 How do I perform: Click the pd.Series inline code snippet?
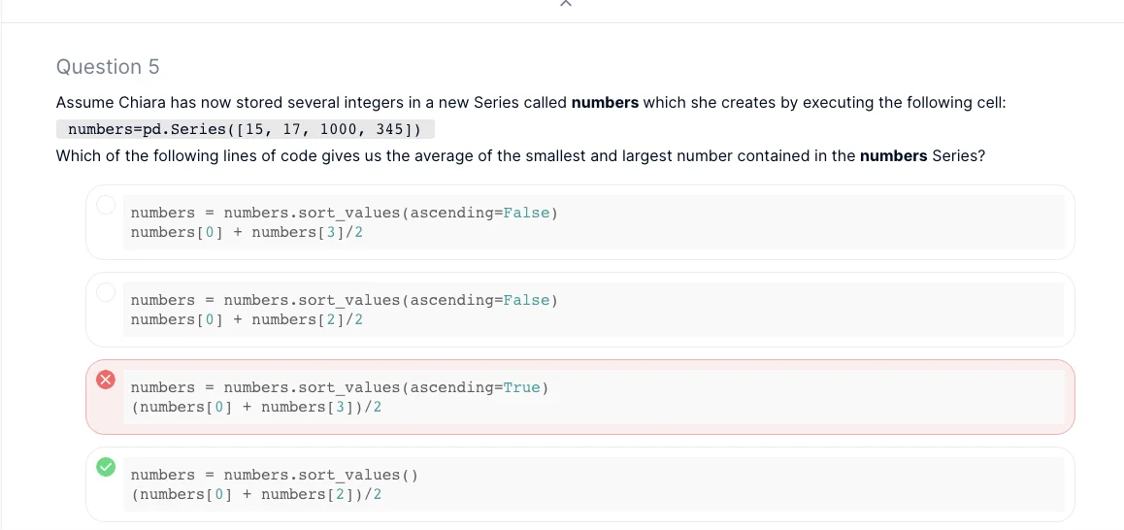coord(245,130)
